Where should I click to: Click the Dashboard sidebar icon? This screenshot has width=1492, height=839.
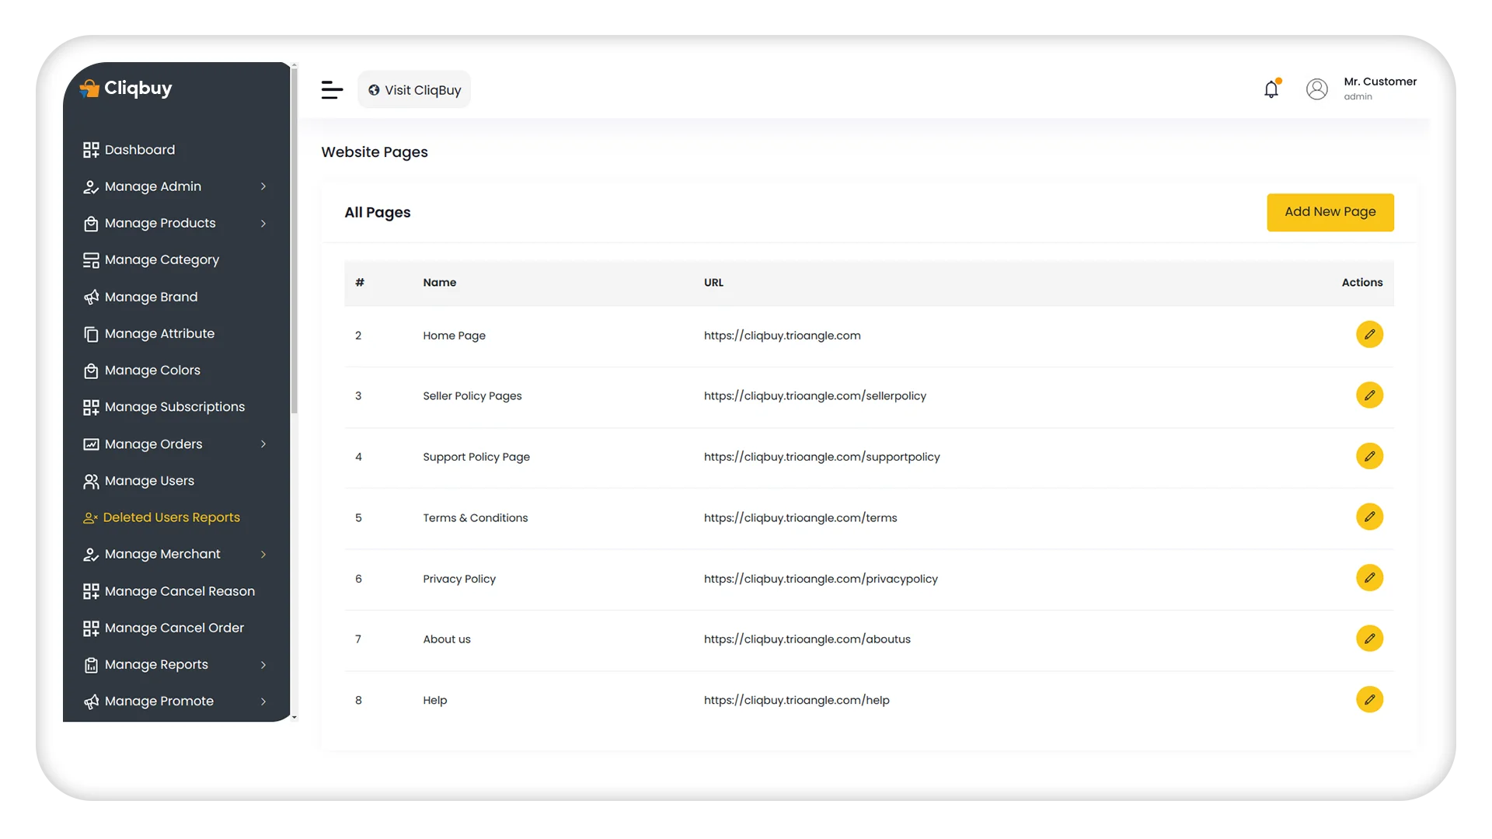(89, 148)
